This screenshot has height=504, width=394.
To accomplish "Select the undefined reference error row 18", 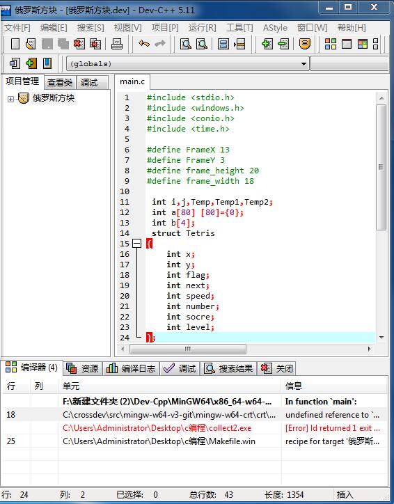I will click(x=195, y=415).
